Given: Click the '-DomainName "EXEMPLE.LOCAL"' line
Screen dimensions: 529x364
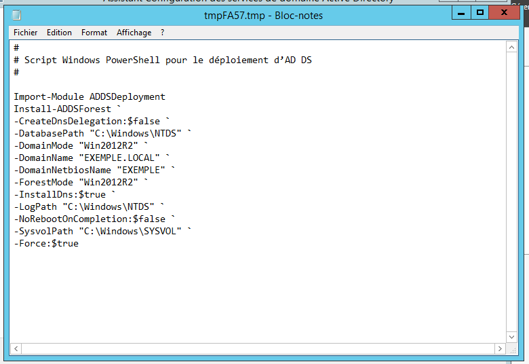Looking at the screenshot, I should pyautogui.click(x=92, y=158).
